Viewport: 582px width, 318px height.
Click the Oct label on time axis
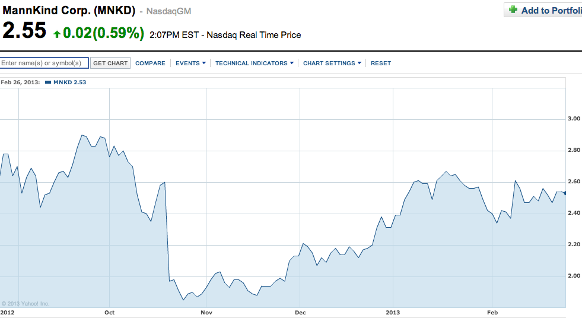coord(110,313)
